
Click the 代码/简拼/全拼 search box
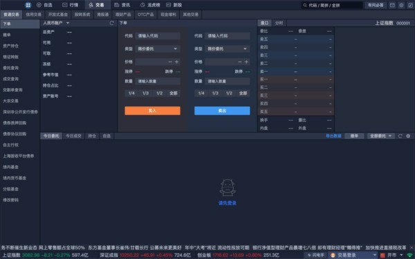(x=332, y=5)
